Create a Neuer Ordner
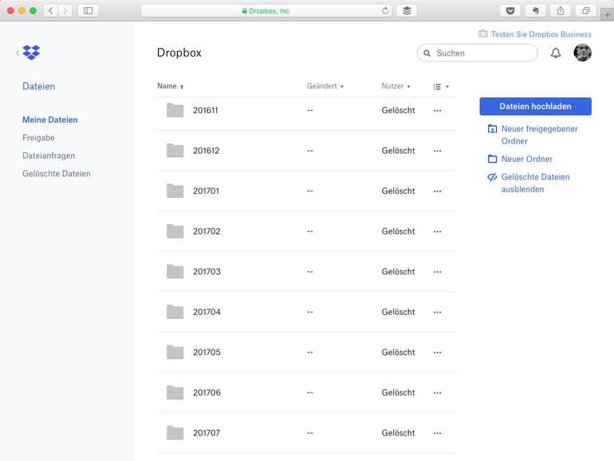Viewport: 614px width, 461px height. tap(526, 159)
